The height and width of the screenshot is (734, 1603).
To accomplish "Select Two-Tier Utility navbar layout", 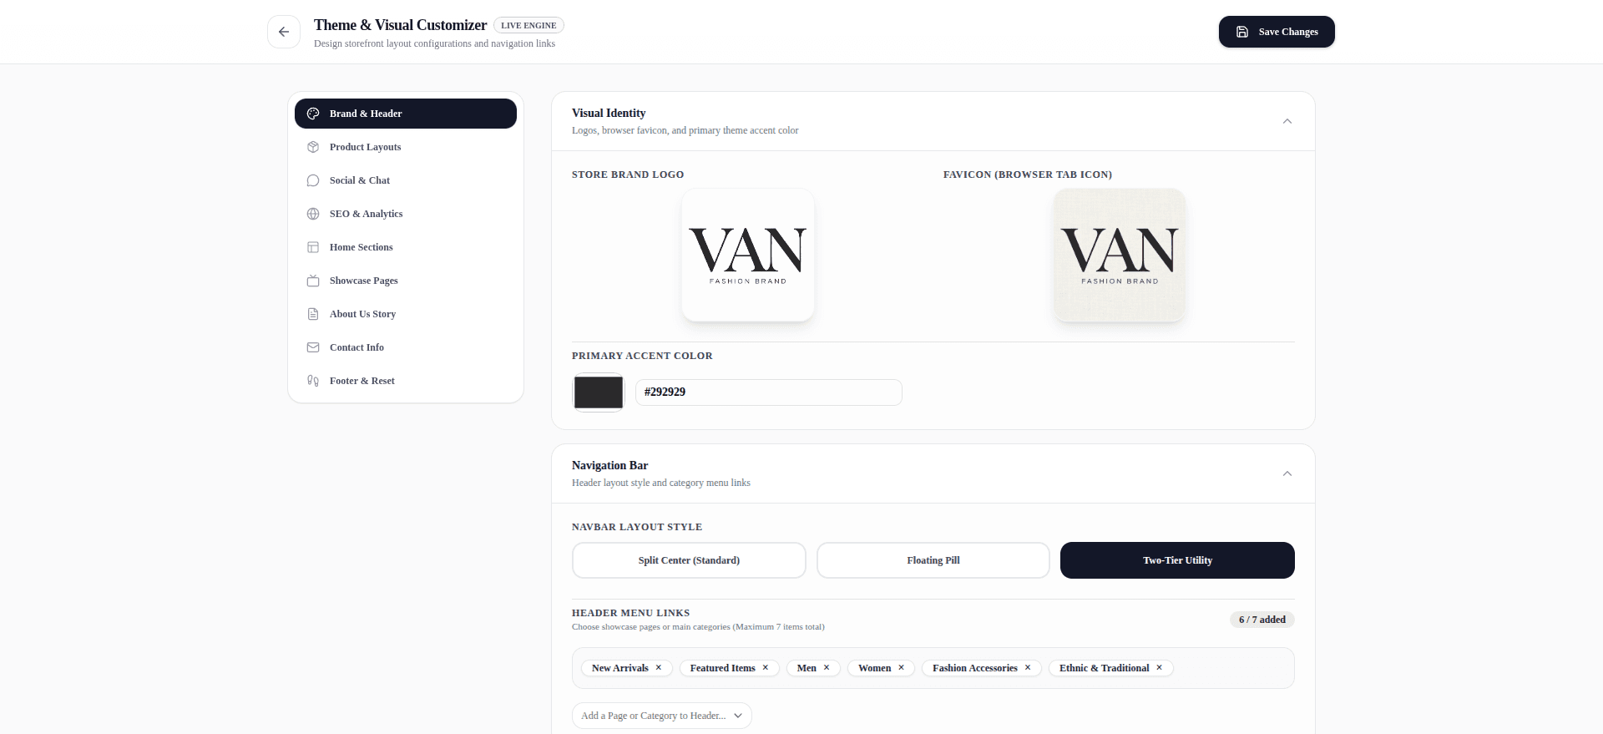I will [x=1177, y=560].
